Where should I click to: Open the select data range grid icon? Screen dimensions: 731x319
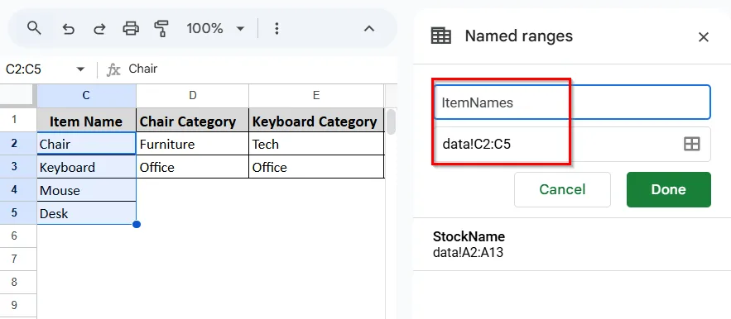point(692,145)
